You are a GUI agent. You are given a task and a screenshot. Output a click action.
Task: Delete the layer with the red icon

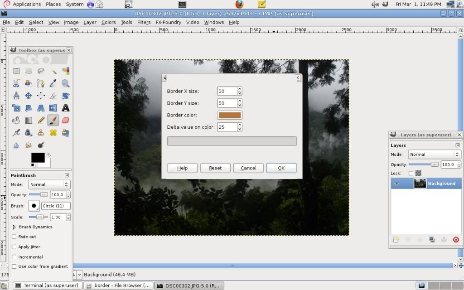tap(456, 240)
